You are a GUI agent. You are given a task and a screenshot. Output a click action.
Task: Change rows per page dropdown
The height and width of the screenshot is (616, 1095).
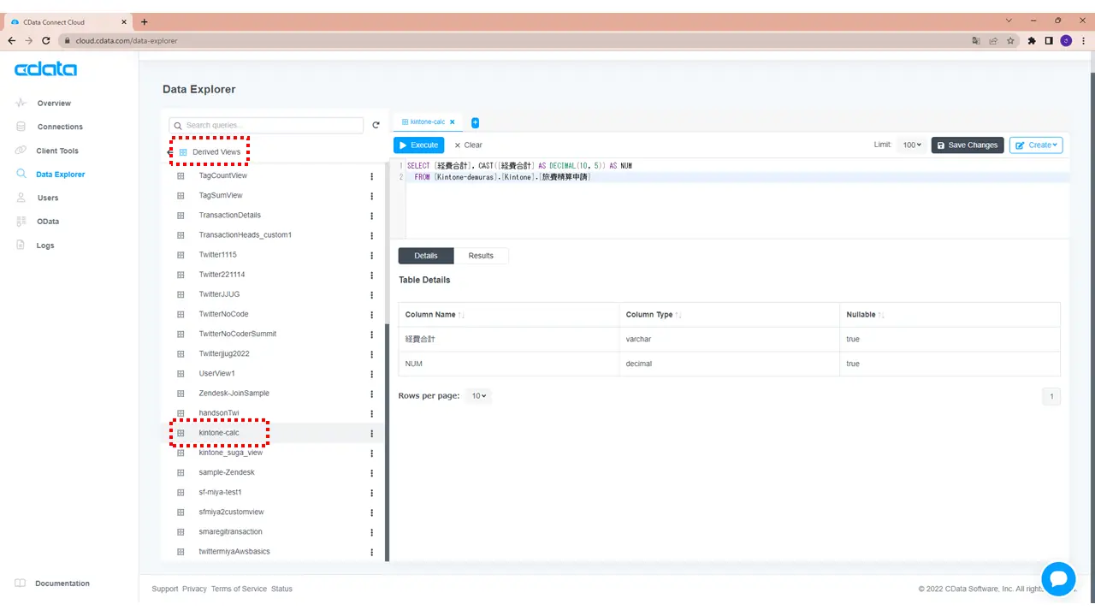click(x=479, y=396)
